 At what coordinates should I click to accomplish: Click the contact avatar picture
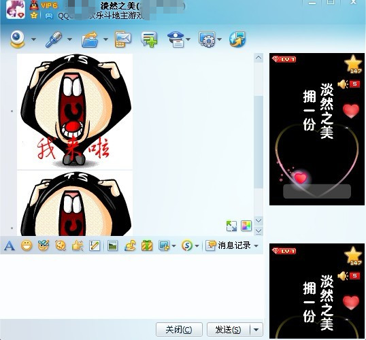pos(16,10)
